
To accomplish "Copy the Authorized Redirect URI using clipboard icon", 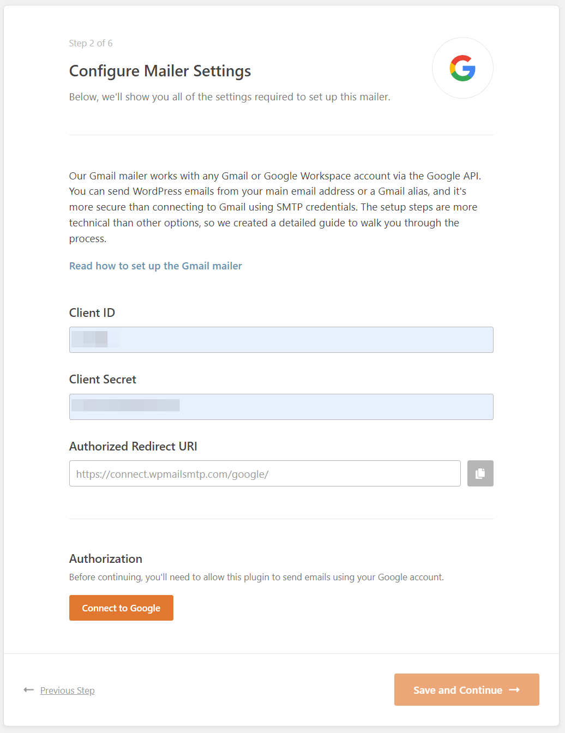I will point(480,473).
